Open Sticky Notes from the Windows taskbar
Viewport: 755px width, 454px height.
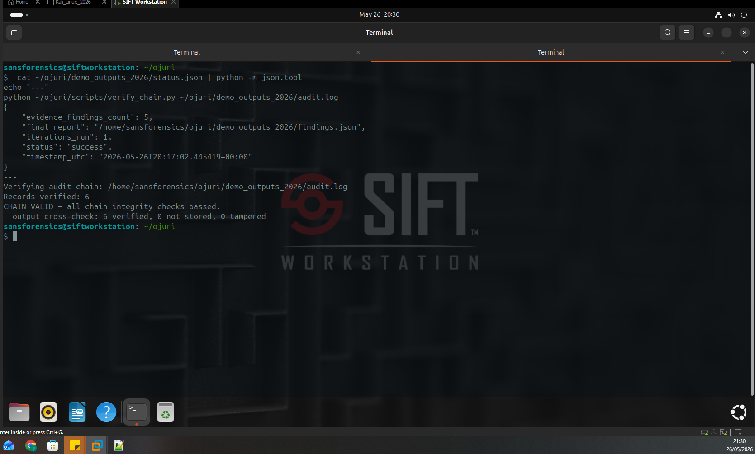click(x=75, y=446)
